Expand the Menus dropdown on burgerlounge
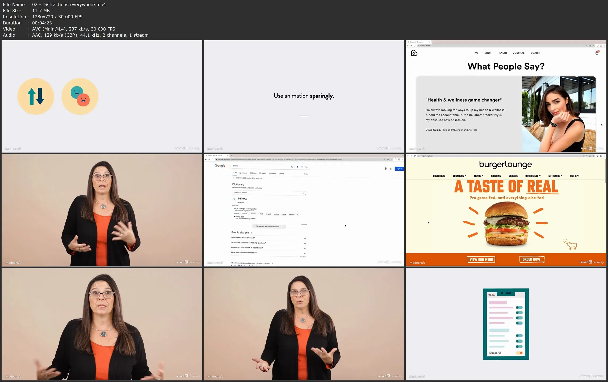Viewport: 608px width, 382px height. 479,176
